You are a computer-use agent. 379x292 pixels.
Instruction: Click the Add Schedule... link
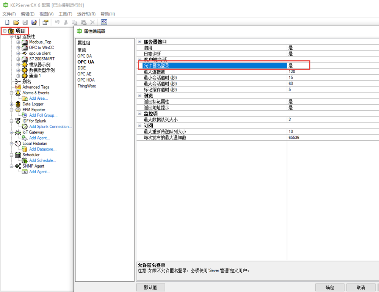pos(42,160)
